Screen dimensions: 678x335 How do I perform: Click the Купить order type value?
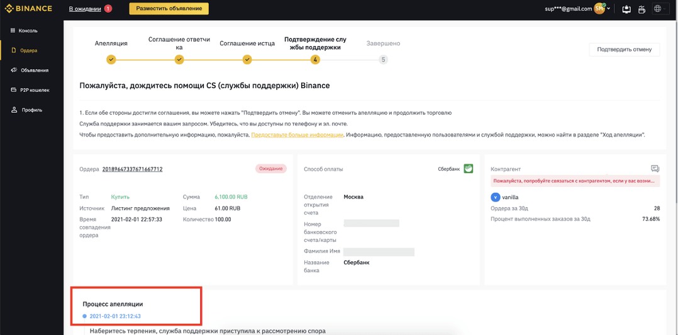tap(120, 197)
